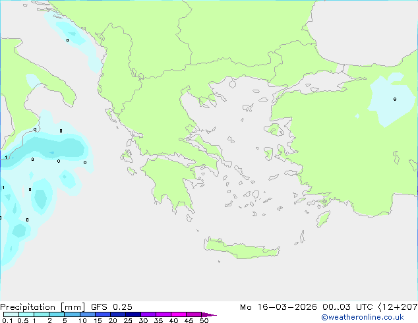Click the '40' legend label
The height and width of the screenshot is (323, 418).
click(x=173, y=320)
